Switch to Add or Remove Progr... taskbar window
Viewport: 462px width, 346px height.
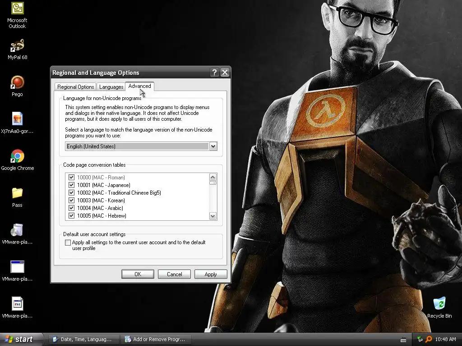pyautogui.click(x=156, y=339)
